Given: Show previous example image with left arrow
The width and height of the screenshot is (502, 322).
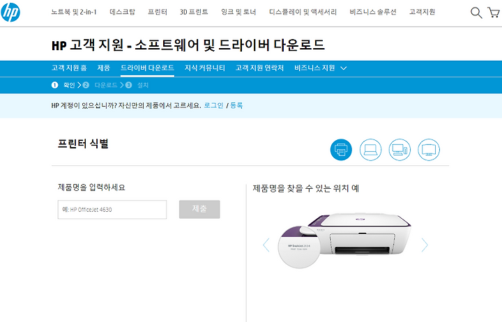Looking at the screenshot, I should pyautogui.click(x=266, y=245).
